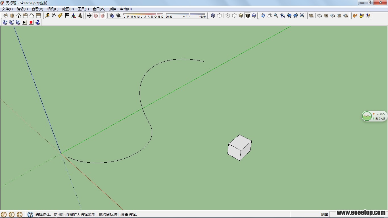The image size is (388, 218).
Task: Click the Share Component icon
Action: (x=368, y=16)
